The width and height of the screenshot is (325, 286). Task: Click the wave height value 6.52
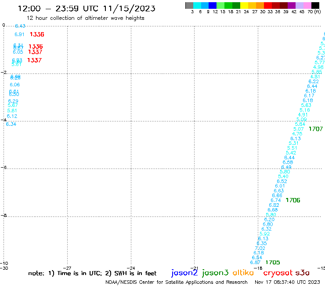point(282,181)
